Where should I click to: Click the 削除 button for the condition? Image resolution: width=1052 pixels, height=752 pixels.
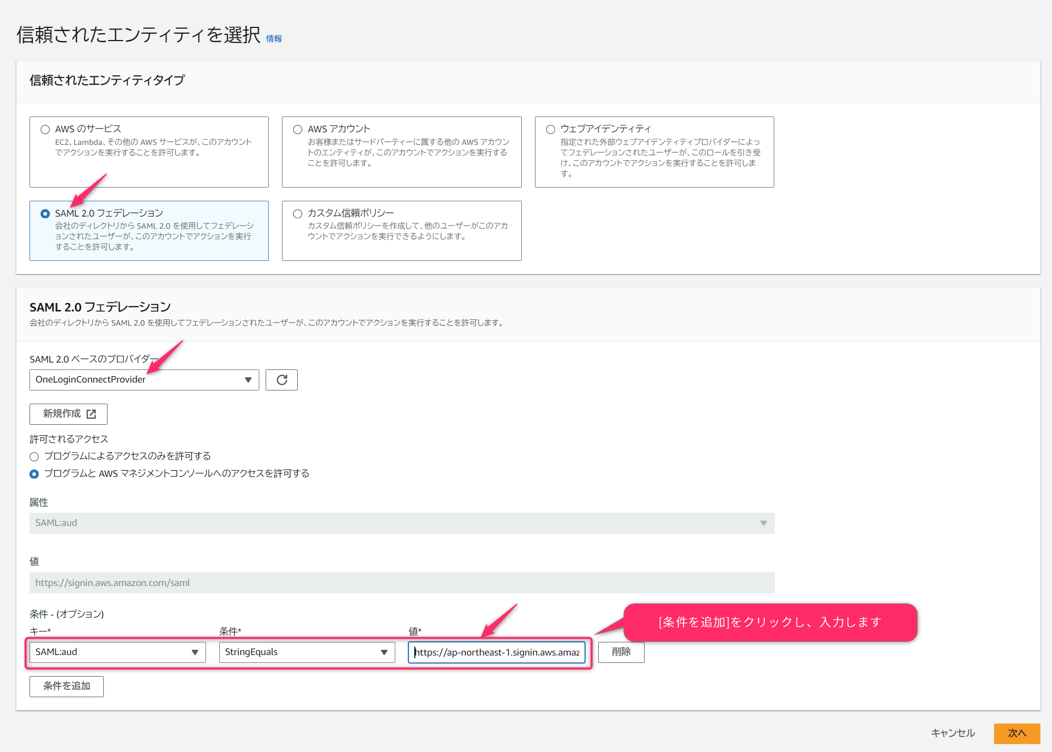[x=621, y=652]
